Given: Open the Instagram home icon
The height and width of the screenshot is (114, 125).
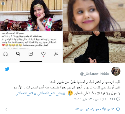Looking at the screenshot, I should [6, 54].
